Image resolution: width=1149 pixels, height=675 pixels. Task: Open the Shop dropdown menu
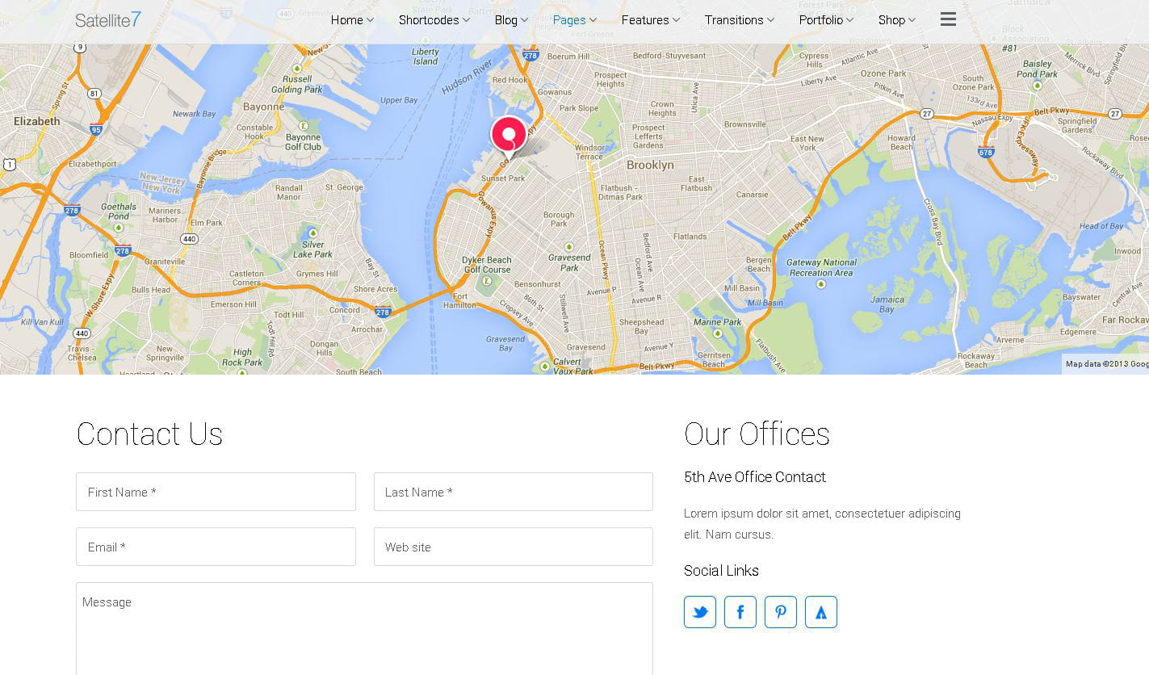pyautogui.click(x=897, y=20)
